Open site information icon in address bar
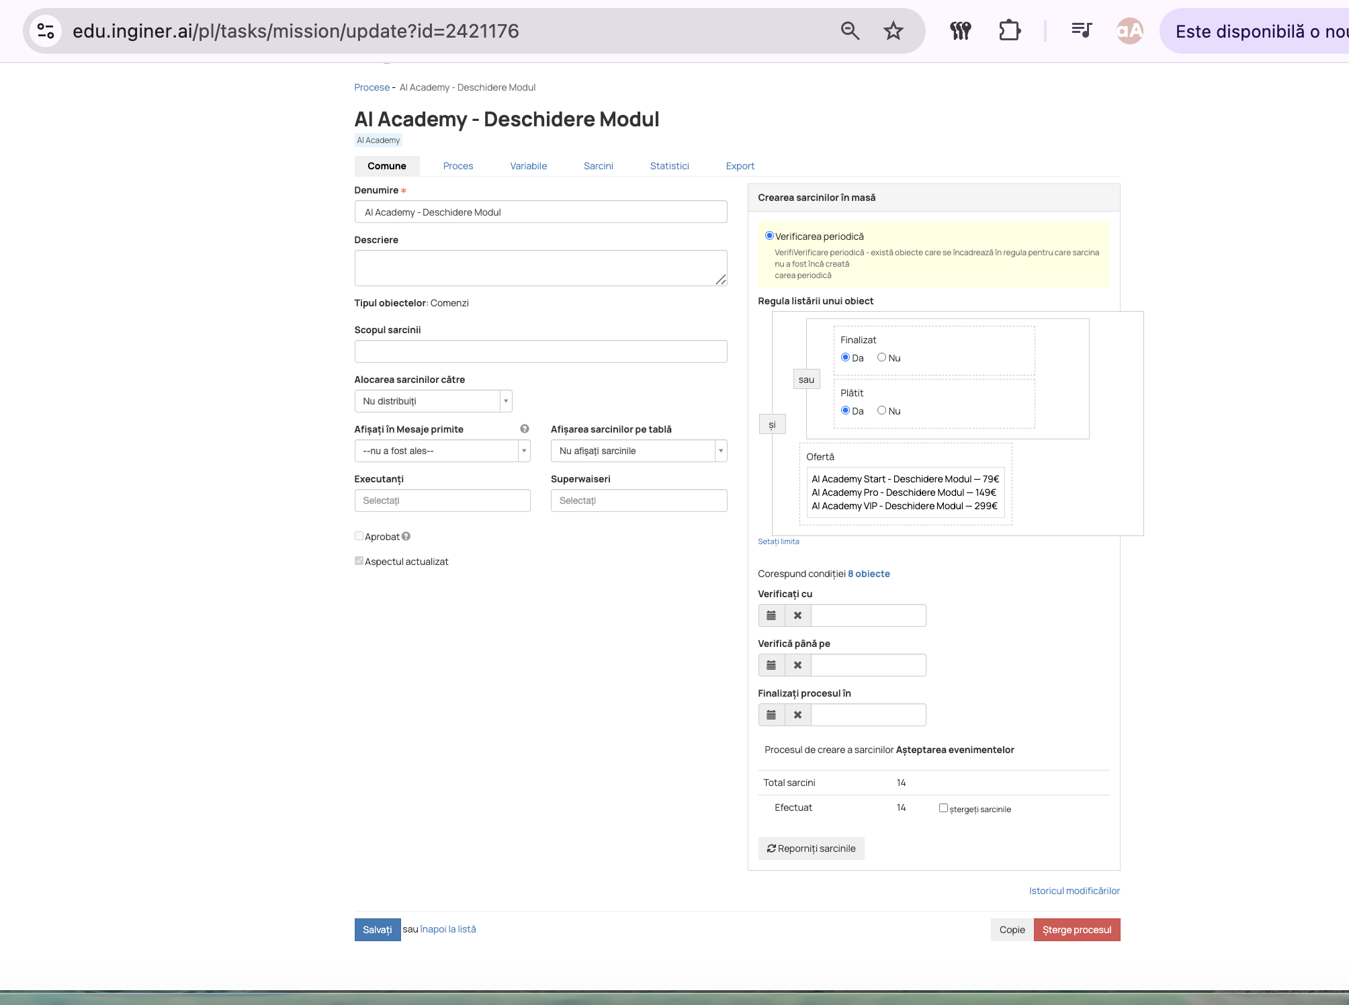Image resolution: width=1349 pixels, height=1005 pixels. [46, 31]
